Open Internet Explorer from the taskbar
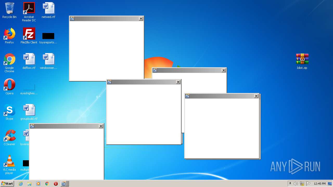 21,184
